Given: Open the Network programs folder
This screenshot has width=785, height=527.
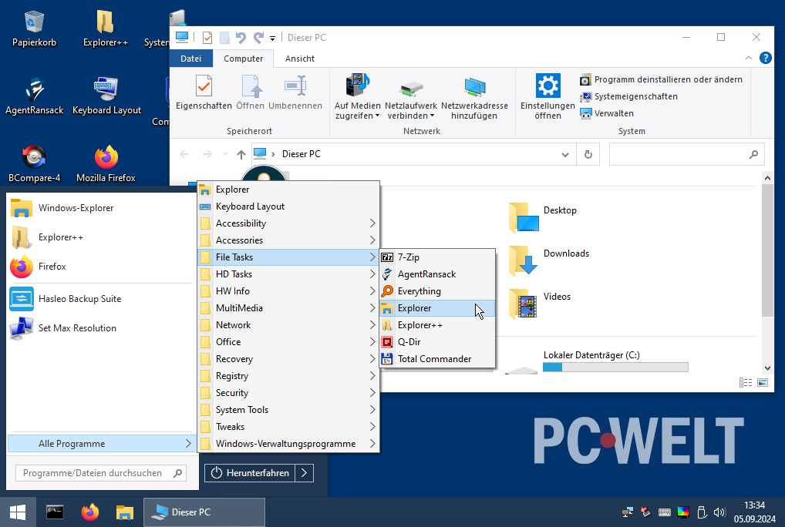Looking at the screenshot, I should coord(288,325).
